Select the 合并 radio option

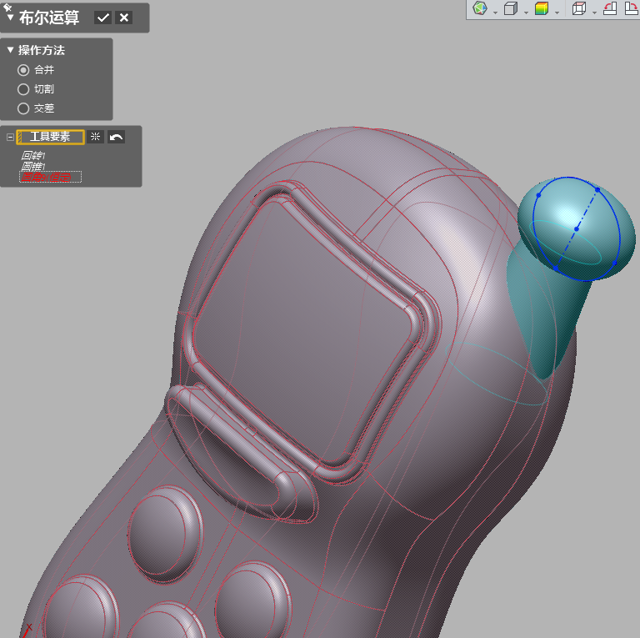pyautogui.click(x=23, y=70)
